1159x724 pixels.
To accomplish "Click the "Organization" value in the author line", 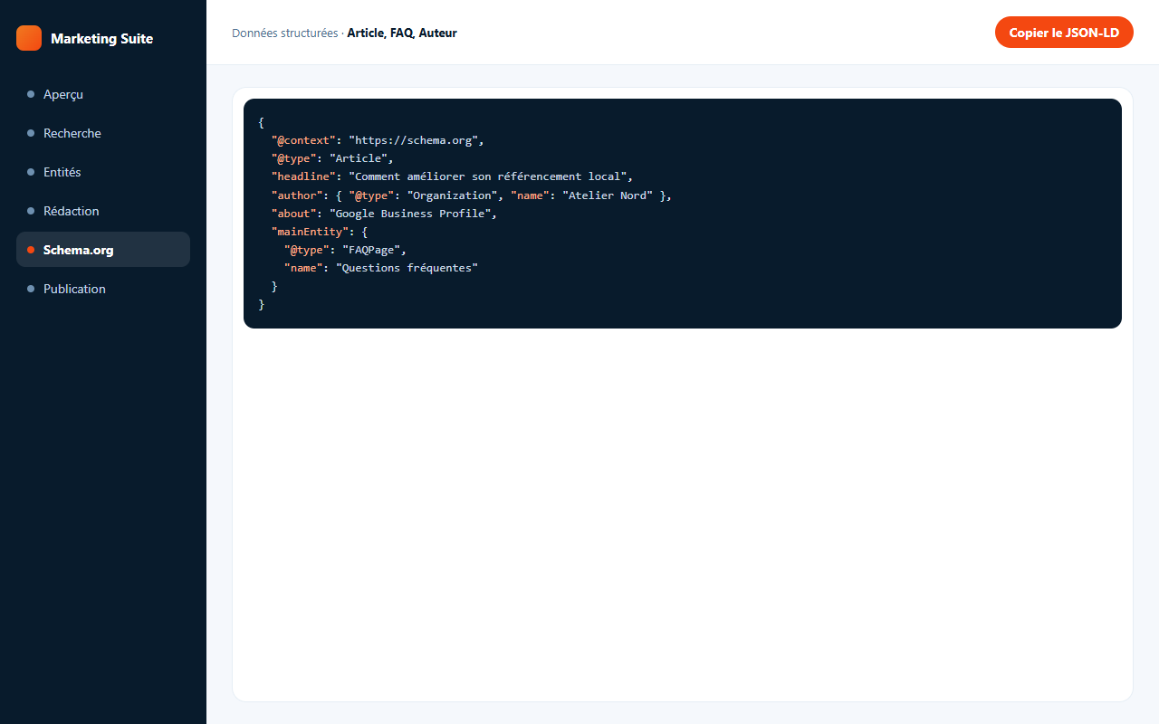I will (x=452, y=195).
